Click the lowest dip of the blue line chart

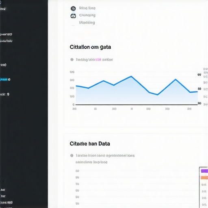(x=158, y=95)
